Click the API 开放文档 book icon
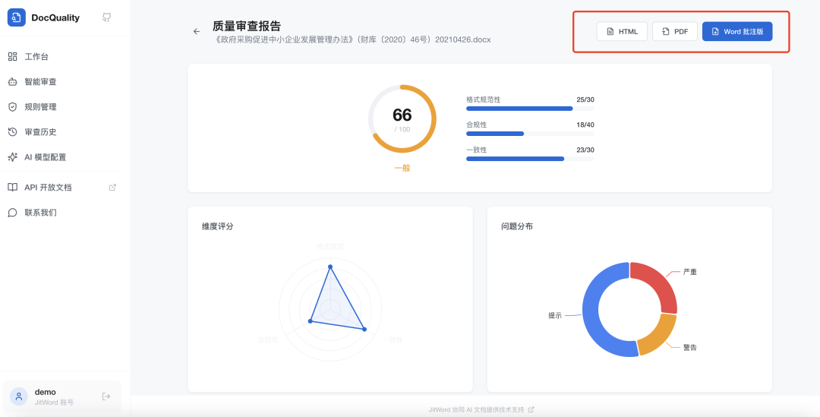 point(13,188)
